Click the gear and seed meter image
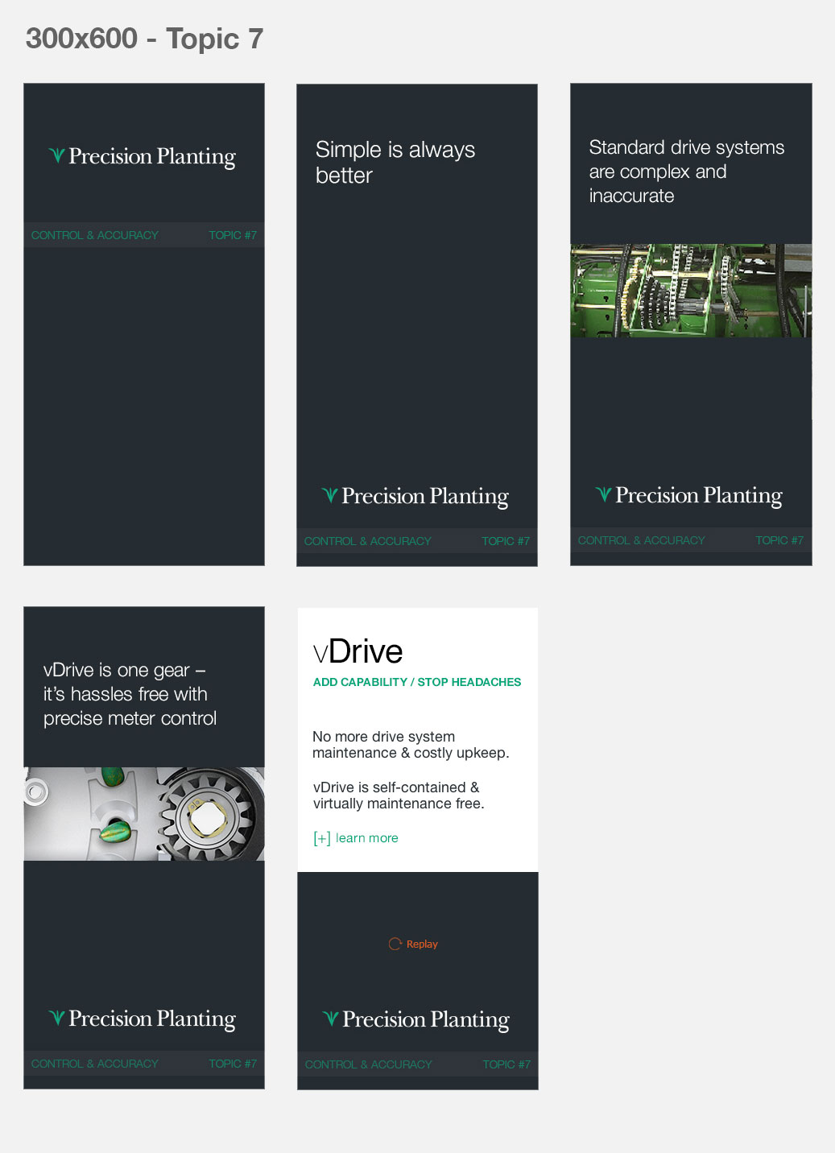835x1153 pixels. click(144, 814)
